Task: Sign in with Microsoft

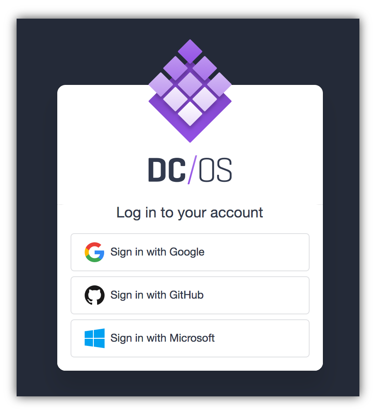Action: click(x=190, y=338)
